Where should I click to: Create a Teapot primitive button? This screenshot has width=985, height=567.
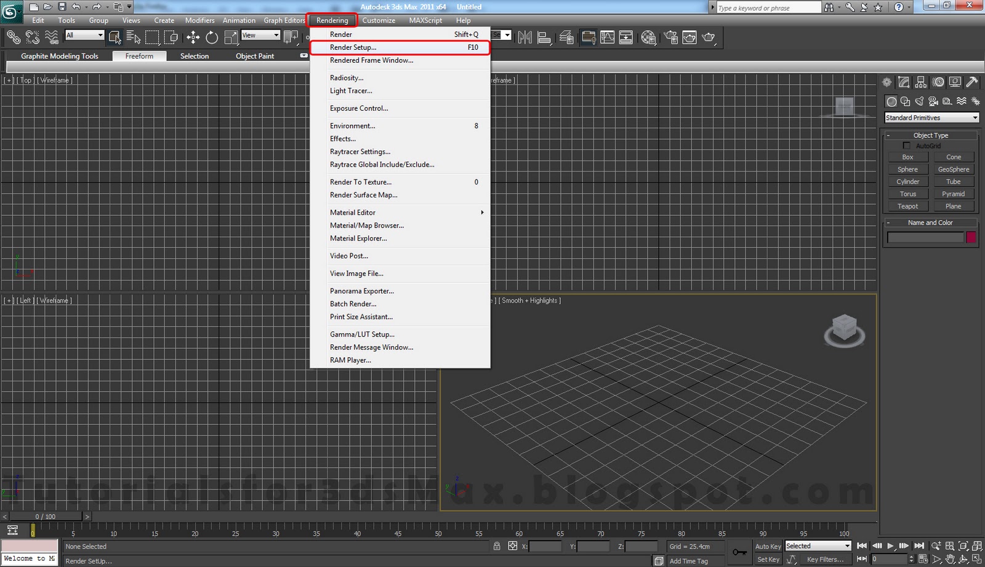pos(907,206)
